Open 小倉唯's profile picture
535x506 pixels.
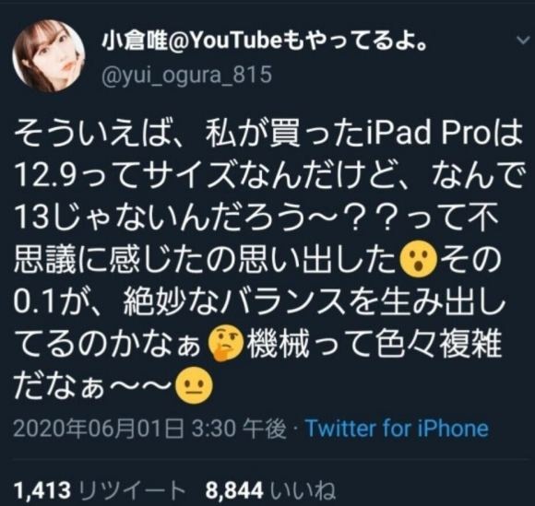[x=49, y=56]
